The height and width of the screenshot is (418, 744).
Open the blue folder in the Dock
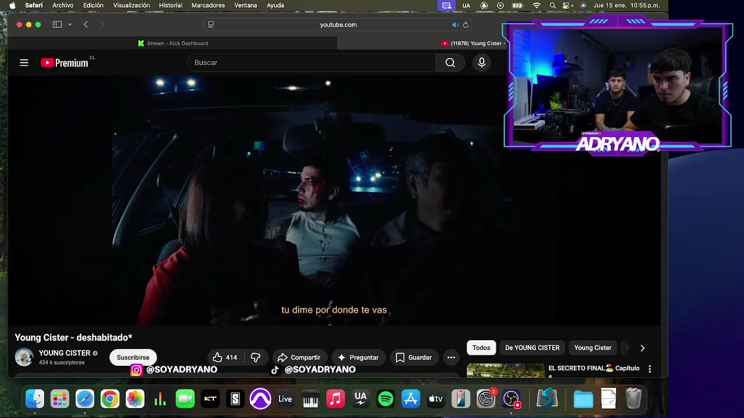583,399
